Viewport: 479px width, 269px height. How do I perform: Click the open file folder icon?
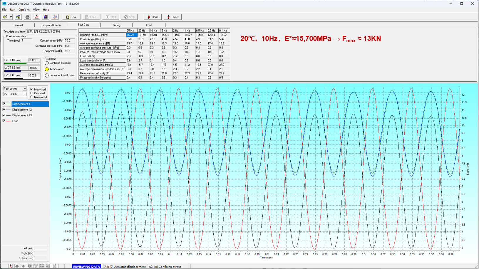5,17
